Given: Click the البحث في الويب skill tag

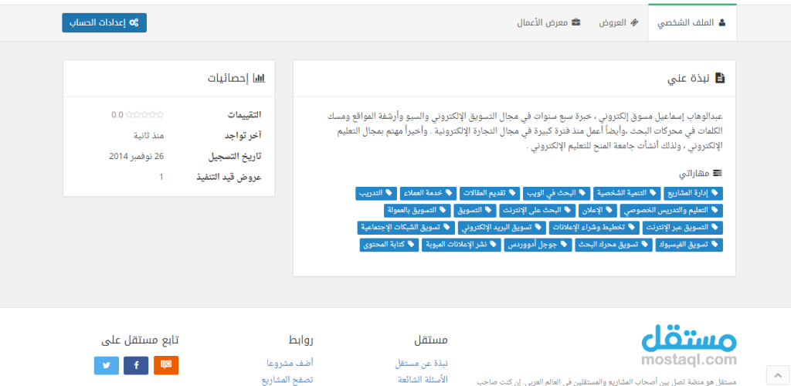Looking at the screenshot, I should [556, 194].
